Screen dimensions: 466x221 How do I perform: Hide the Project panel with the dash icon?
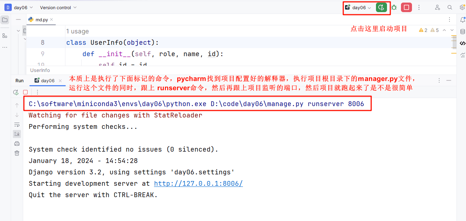(18, 19)
